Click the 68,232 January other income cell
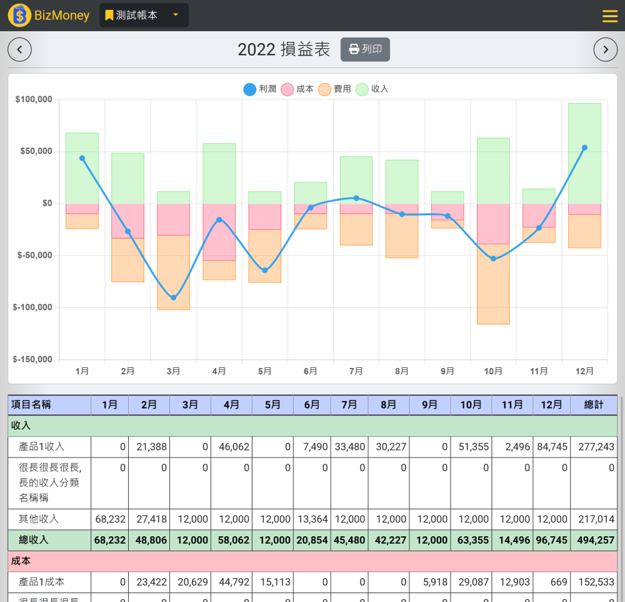Image resolution: width=625 pixels, height=602 pixels. point(110,519)
